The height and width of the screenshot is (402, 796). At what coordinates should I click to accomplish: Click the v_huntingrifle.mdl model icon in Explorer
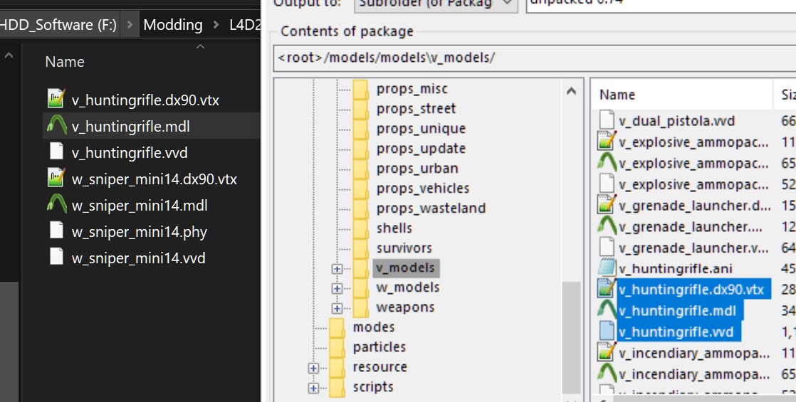click(x=56, y=127)
